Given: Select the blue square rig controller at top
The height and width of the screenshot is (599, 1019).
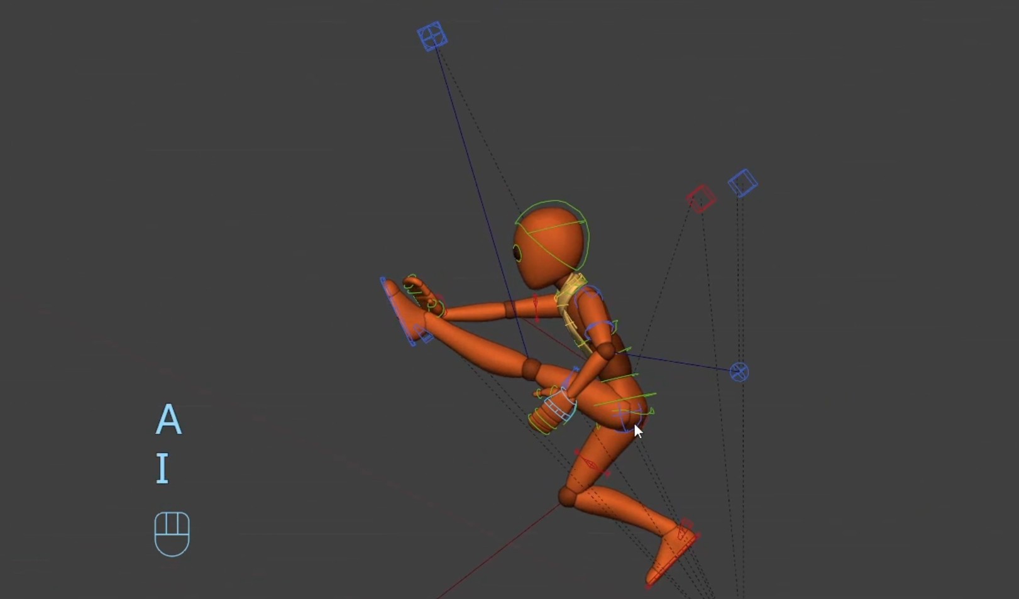Looking at the screenshot, I should pos(432,36).
